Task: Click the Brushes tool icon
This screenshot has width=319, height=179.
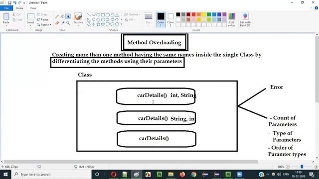Action: click(x=78, y=16)
